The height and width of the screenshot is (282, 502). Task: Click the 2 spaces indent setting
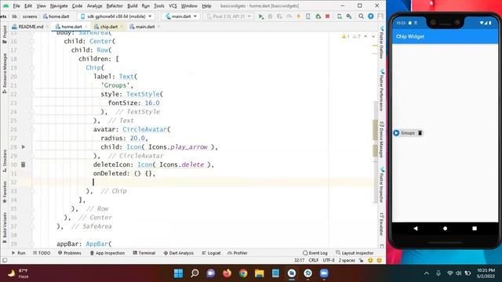pyautogui.click(x=347, y=260)
